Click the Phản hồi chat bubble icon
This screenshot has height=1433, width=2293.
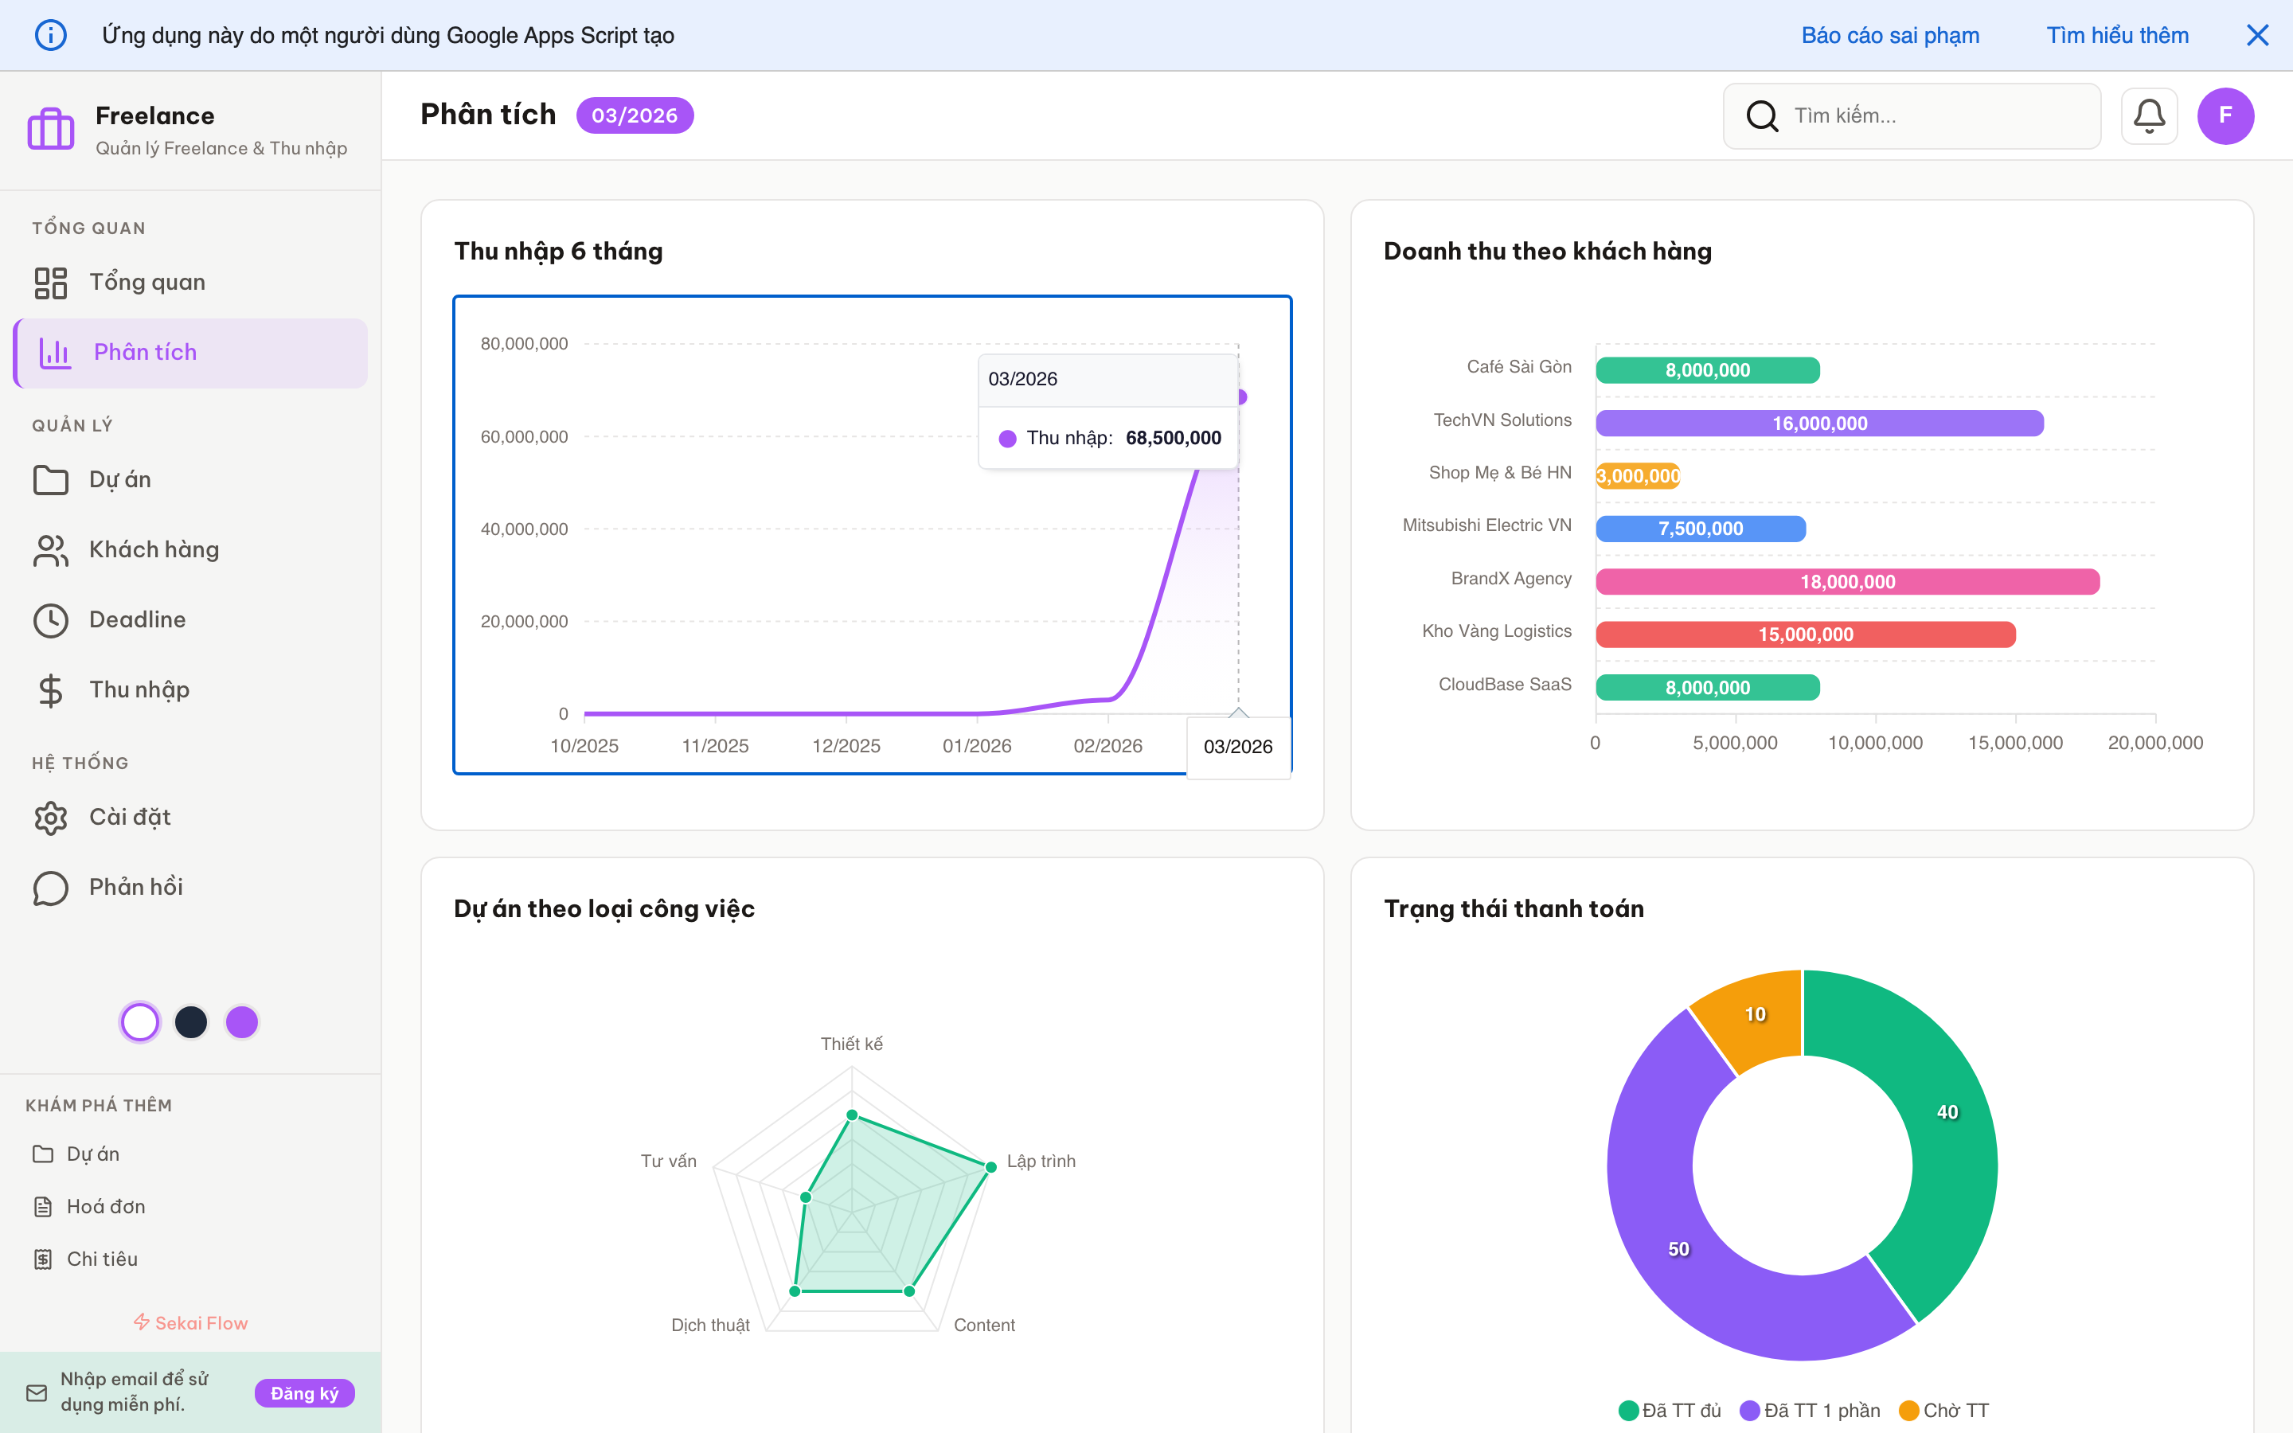tap(51, 887)
